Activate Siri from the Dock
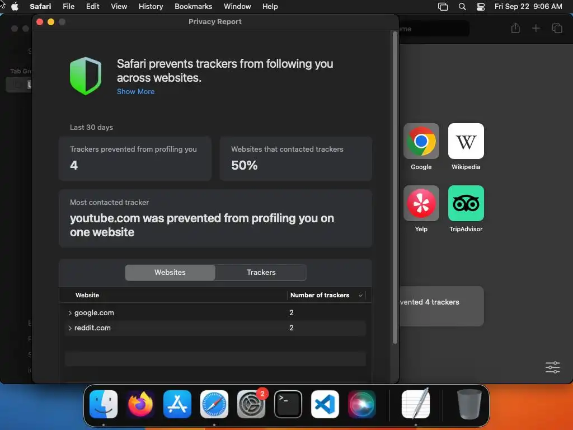The image size is (573, 430). [362, 404]
